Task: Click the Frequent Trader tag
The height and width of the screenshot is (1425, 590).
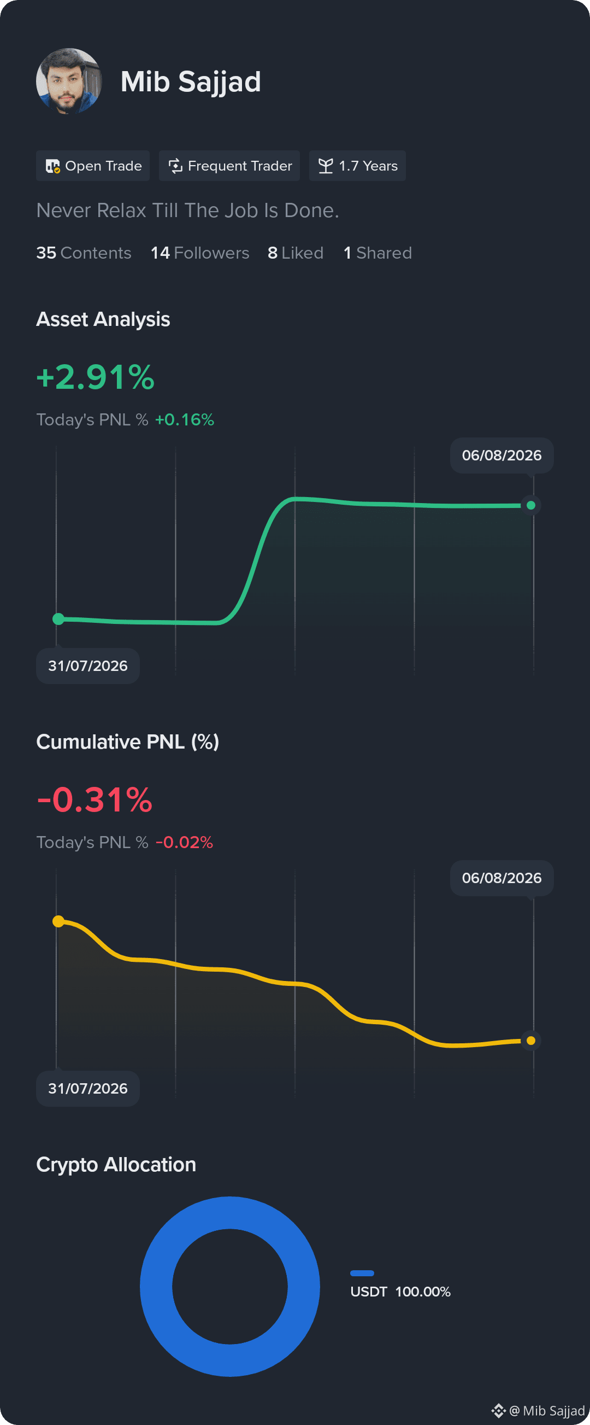Action: pyautogui.click(x=229, y=166)
